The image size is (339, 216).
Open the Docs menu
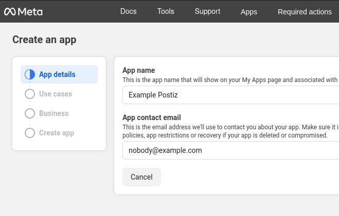click(128, 11)
